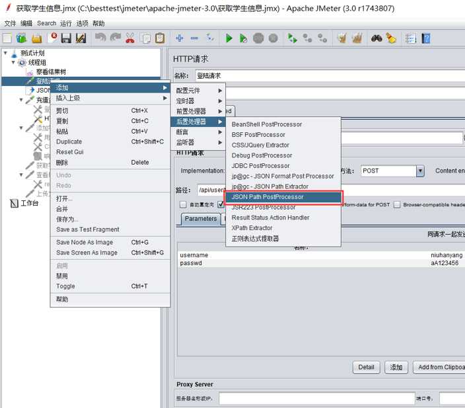Click the Collapse All minus icon

pyautogui.click(x=195, y=38)
